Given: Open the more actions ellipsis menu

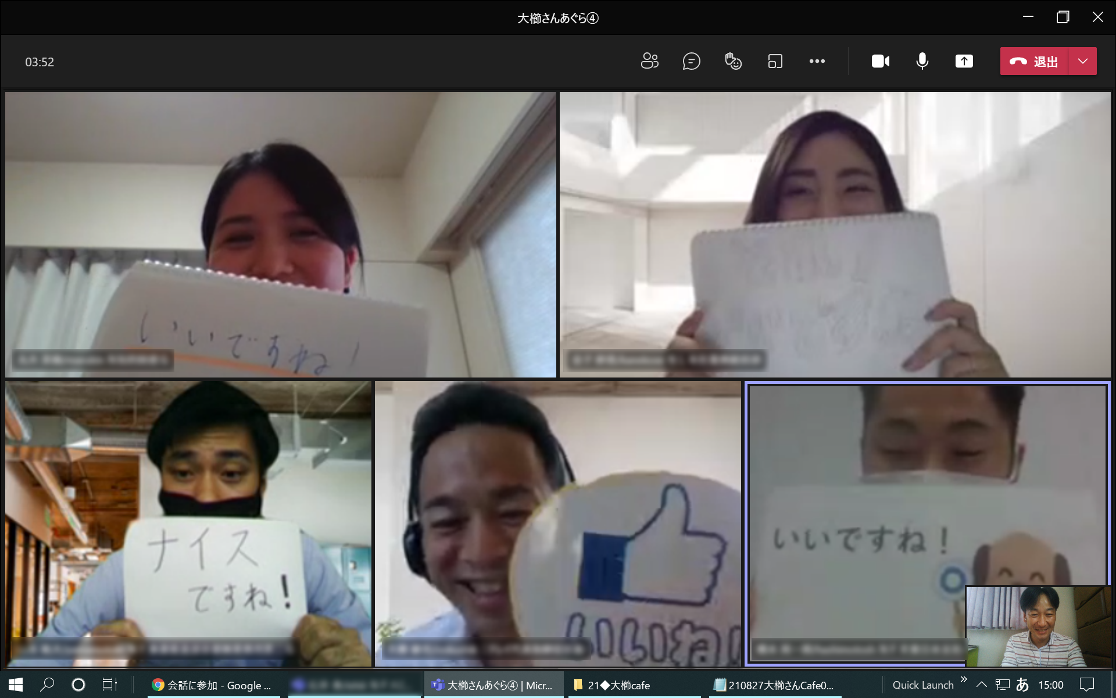Looking at the screenshot, I should (817, 61).
